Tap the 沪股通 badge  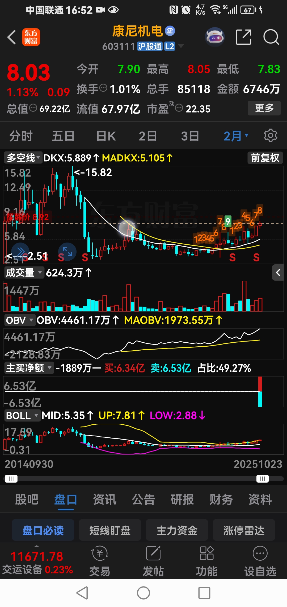tap(150, 46)
